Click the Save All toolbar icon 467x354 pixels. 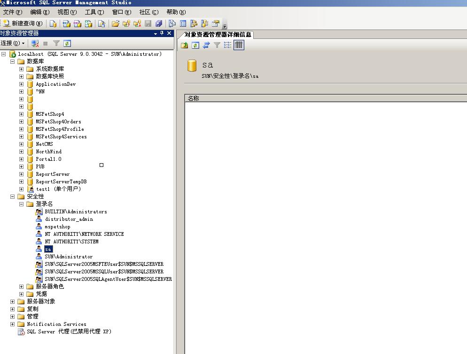pos(159,23)
